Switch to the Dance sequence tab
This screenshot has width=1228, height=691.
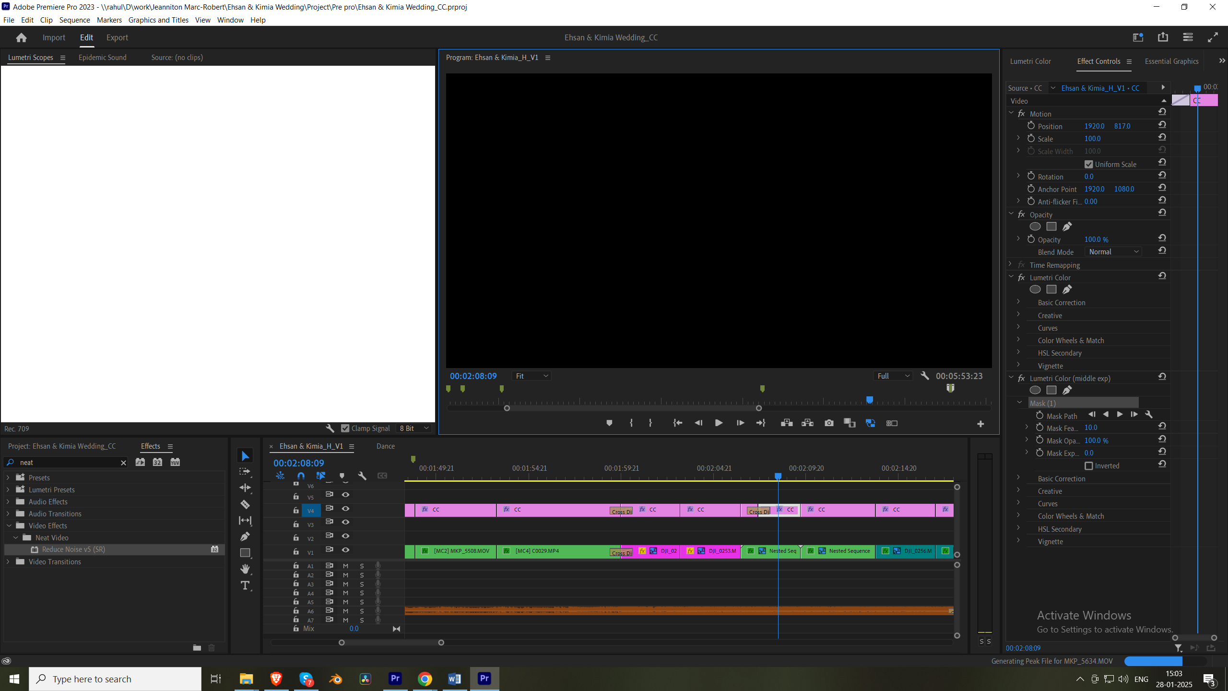385,446
